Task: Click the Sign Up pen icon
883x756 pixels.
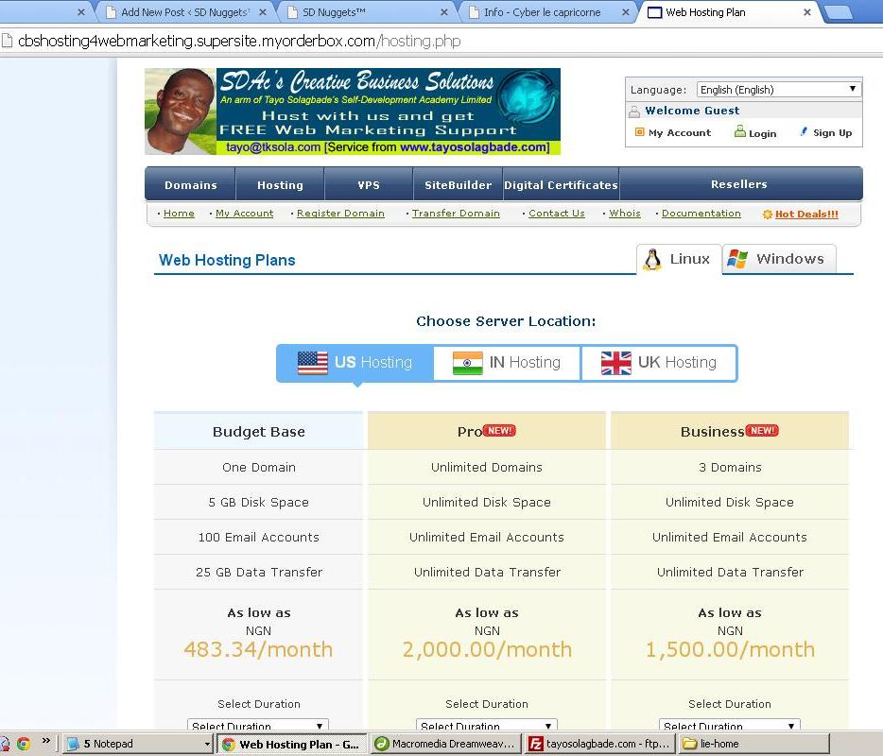Action: pyautogui.click(x=805, y=131)
